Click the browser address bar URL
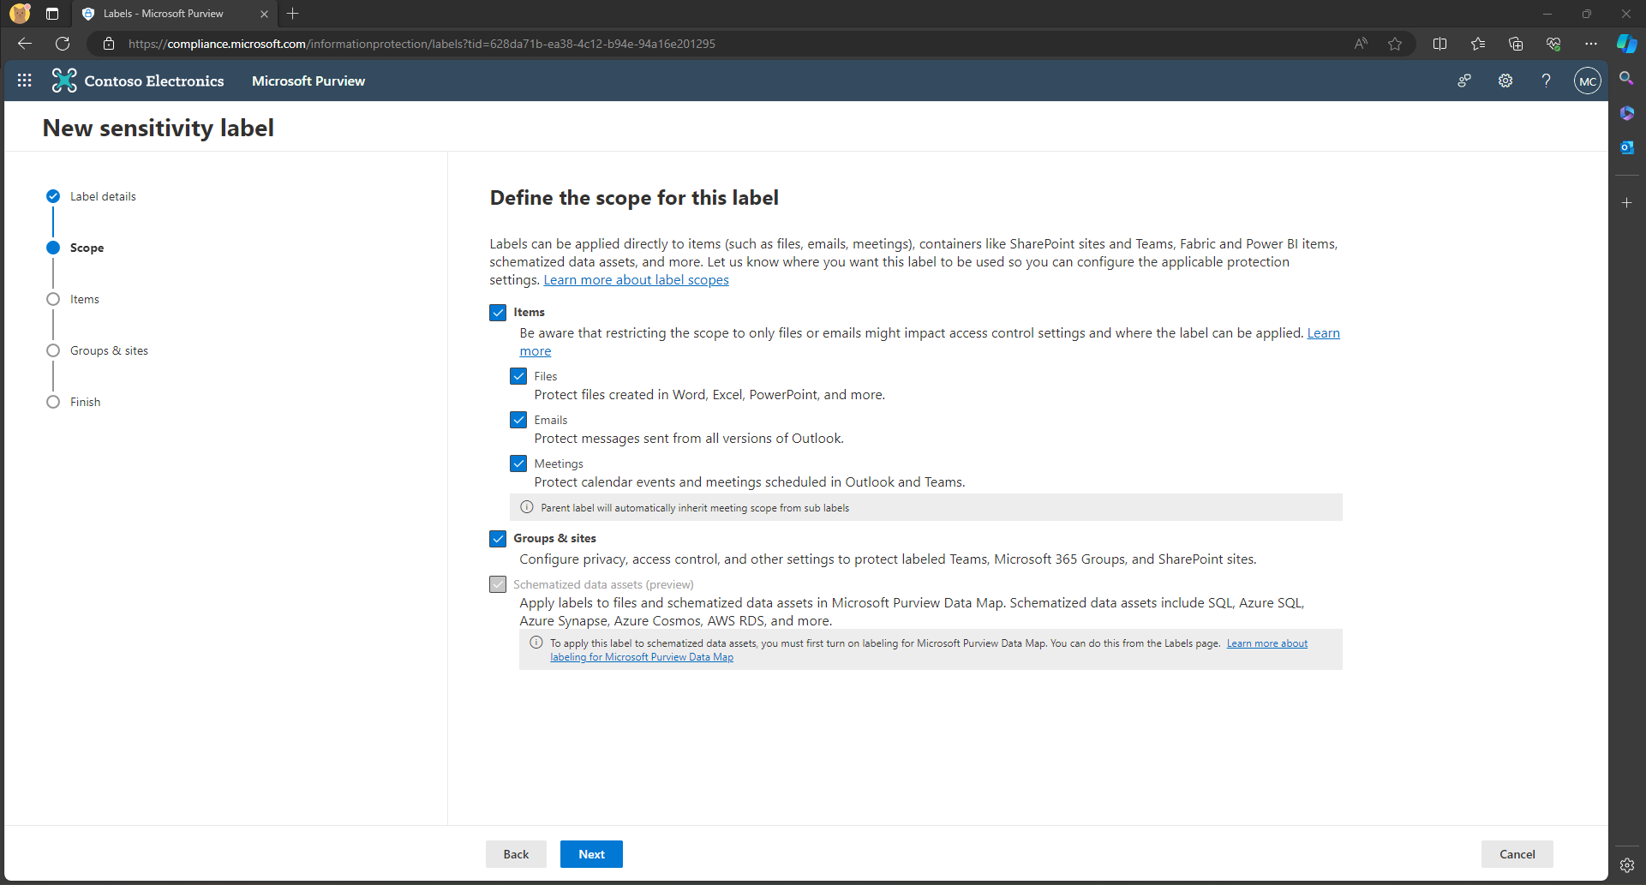 [422, 44]
